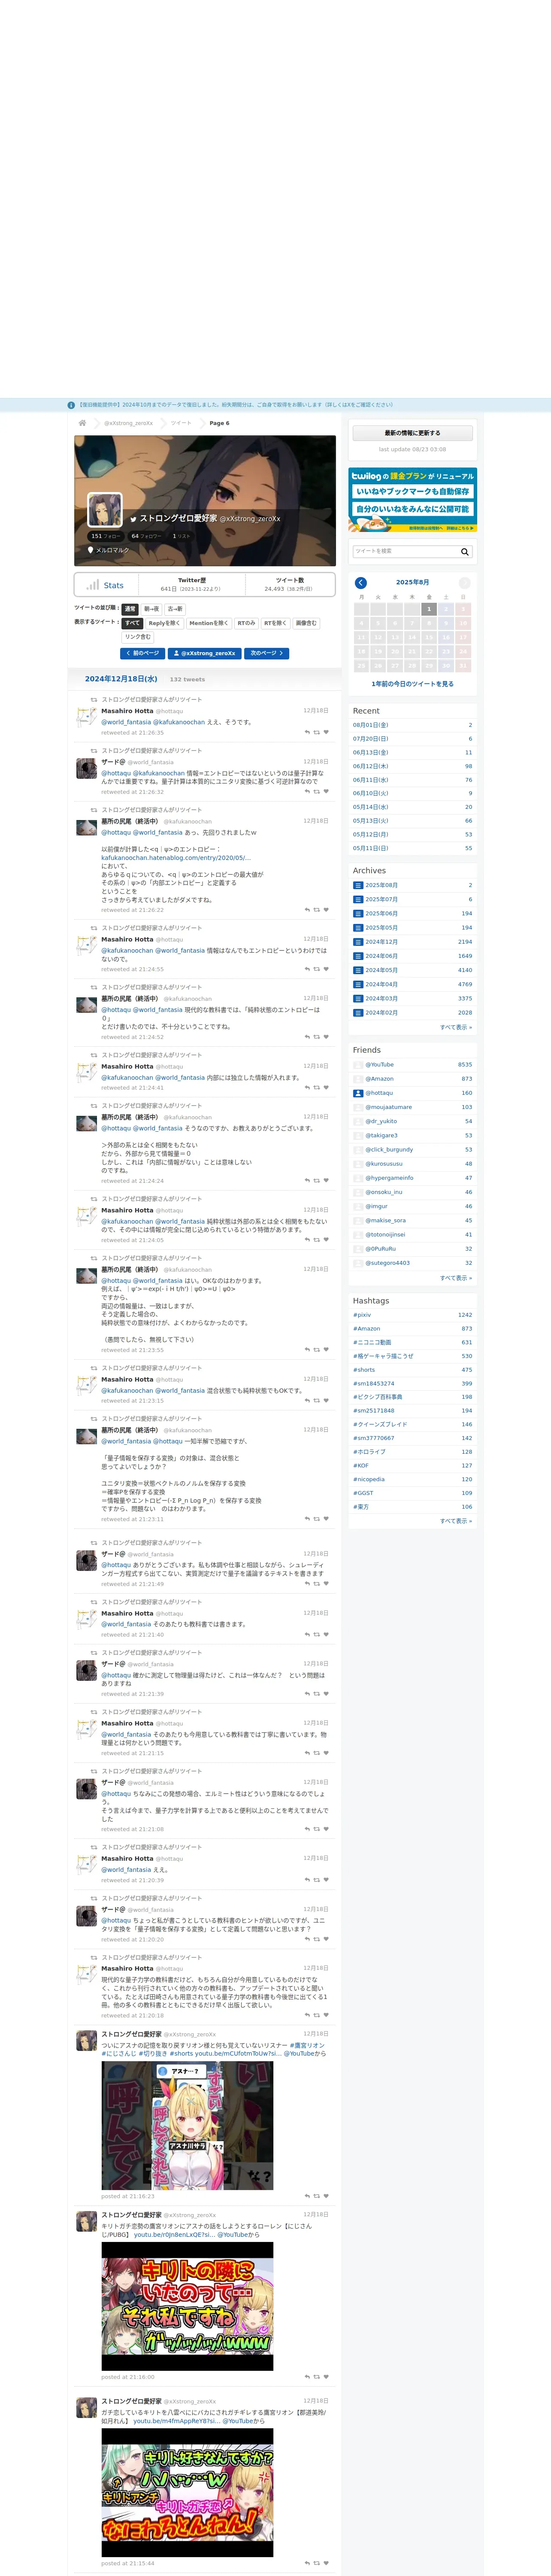Select 通常 tweet sort order
551x2576 pixels.
(130, 609)
